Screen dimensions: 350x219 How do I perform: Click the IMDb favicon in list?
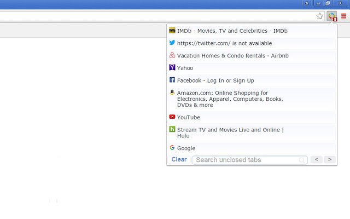172,30
